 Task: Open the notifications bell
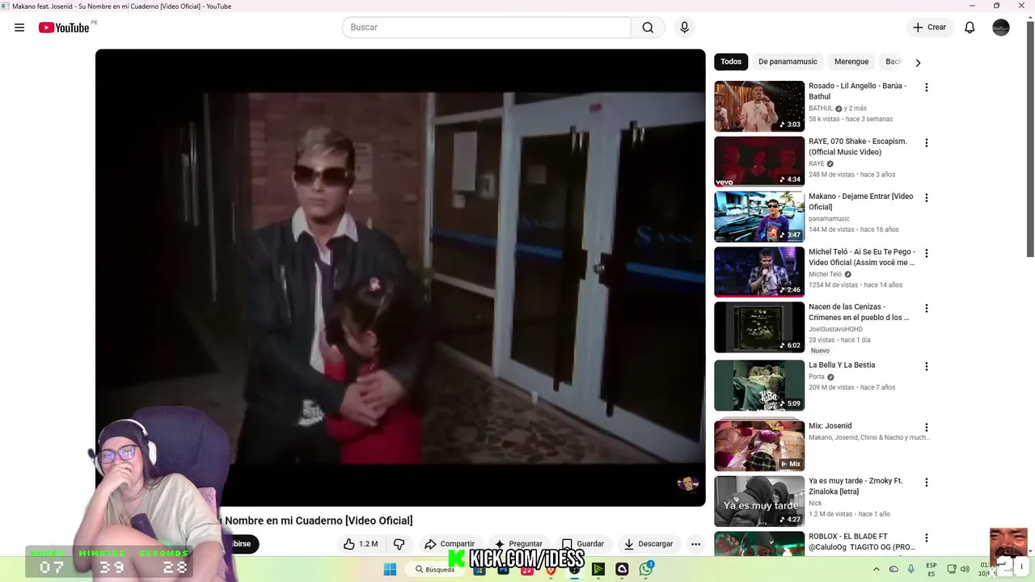(970, 27)
